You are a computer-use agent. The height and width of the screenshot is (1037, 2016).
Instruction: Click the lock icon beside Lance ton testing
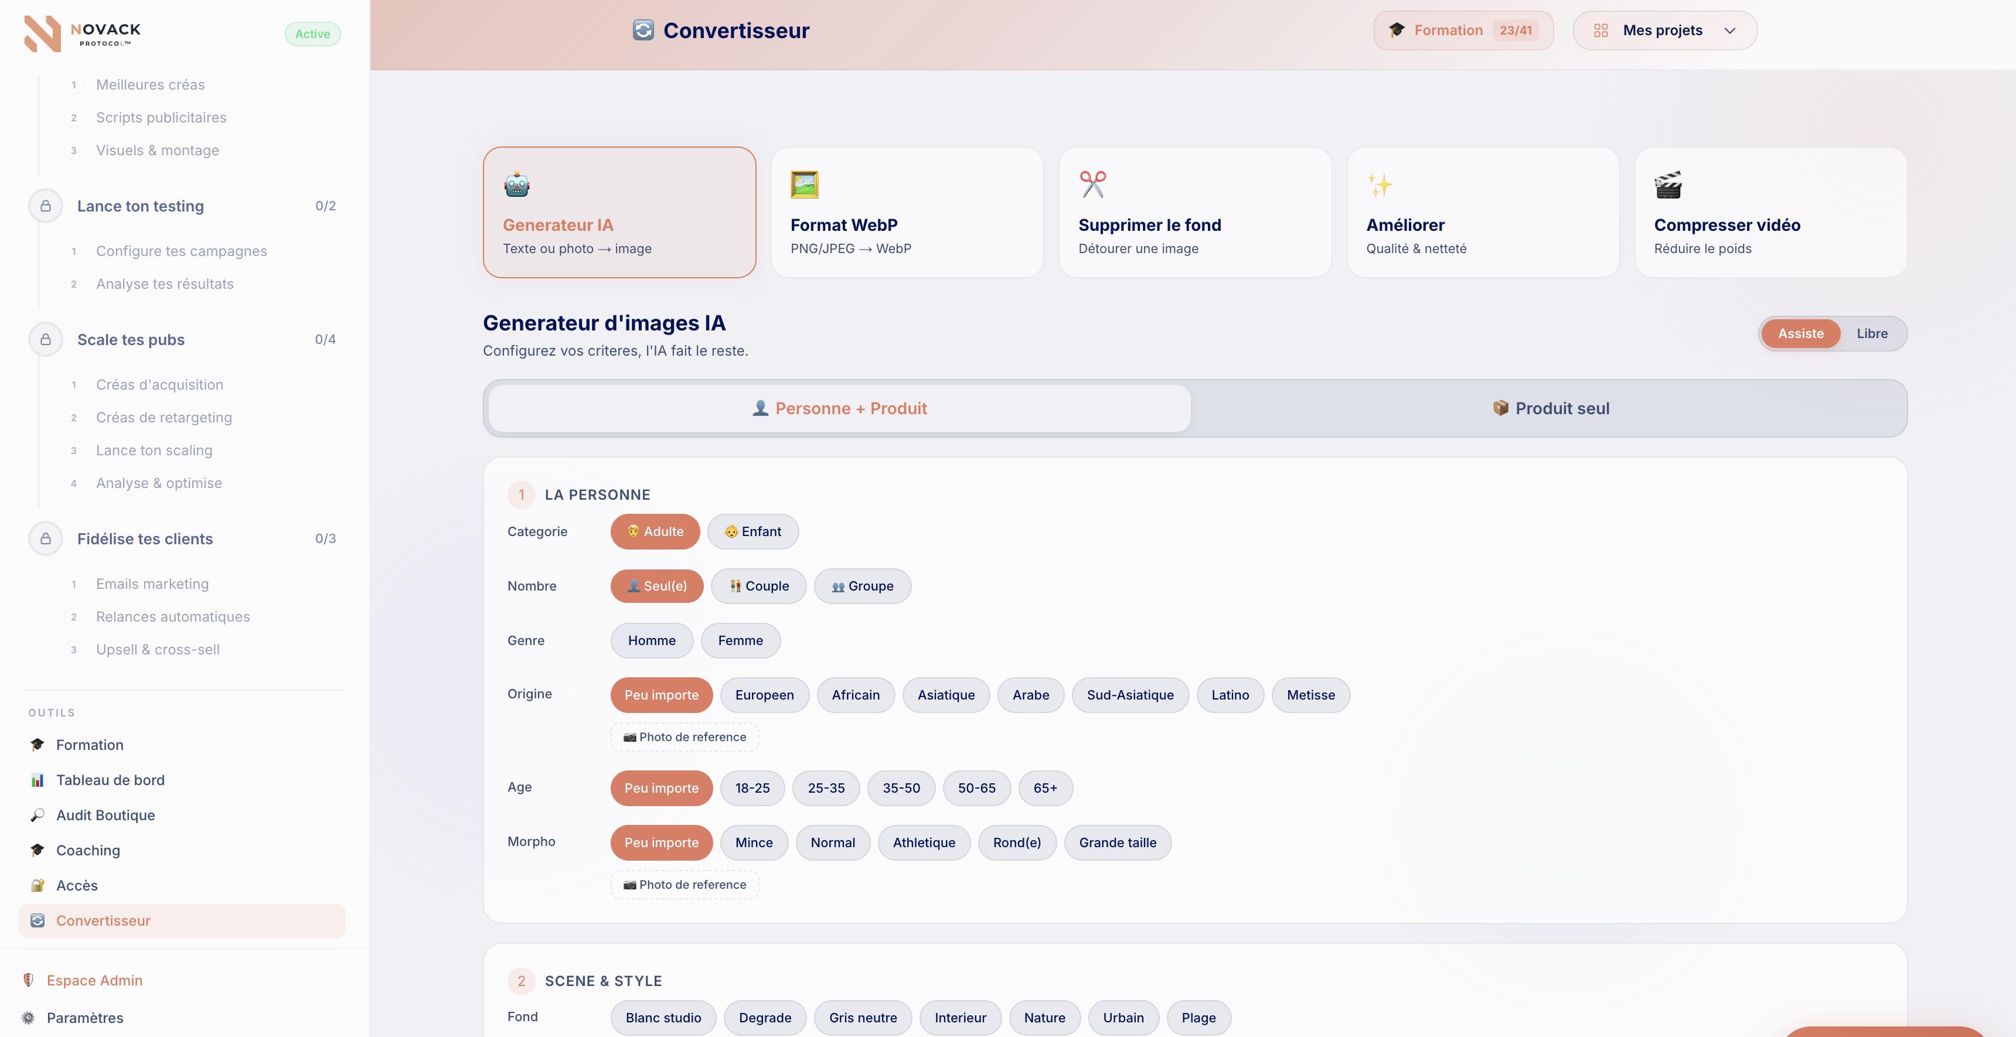point(45,206)
